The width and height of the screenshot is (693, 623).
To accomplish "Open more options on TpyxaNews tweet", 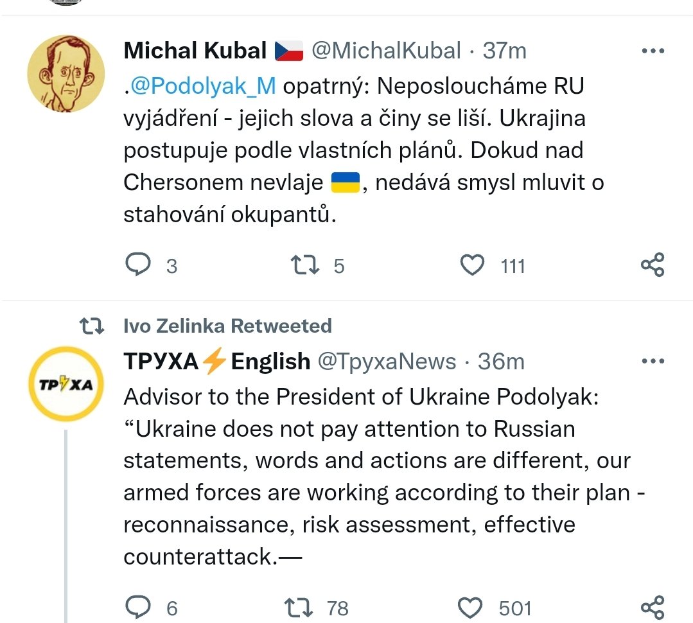I will [653, 362].
